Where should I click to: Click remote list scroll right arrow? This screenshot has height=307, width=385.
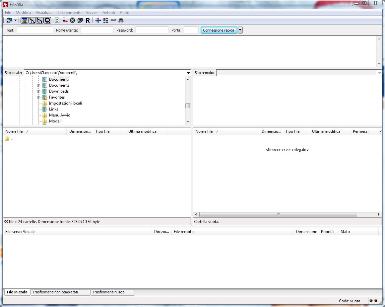click(379, 215)
